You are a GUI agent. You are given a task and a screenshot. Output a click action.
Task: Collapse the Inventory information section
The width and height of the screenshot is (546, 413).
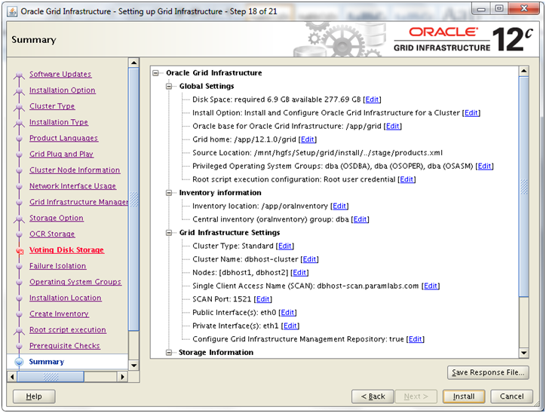pyautogui.click(x=169, y=193)
